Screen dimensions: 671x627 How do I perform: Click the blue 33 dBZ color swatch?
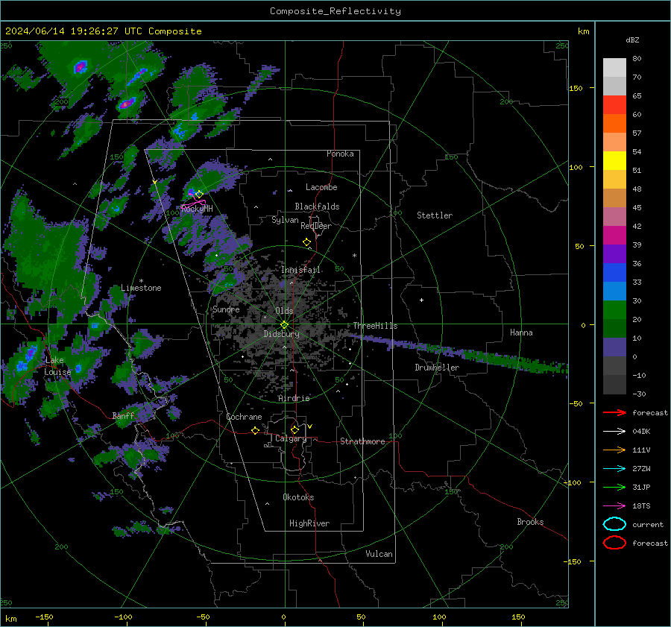pyautogui.click(x=614, y=273)
